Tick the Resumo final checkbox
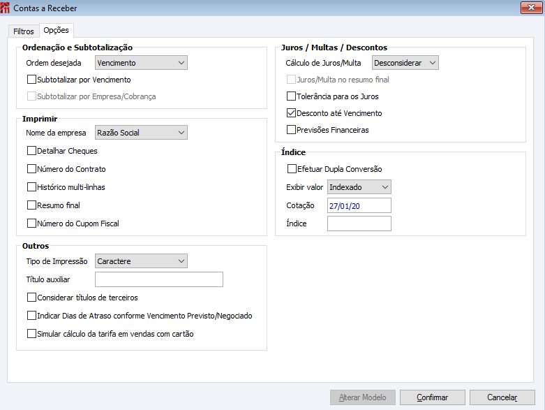Viewport: 545px width, 410px height. point(31,205)
